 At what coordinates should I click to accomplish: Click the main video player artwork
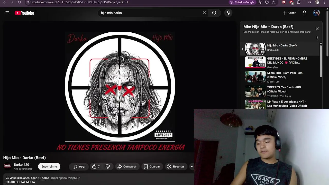tap(120, 87)
